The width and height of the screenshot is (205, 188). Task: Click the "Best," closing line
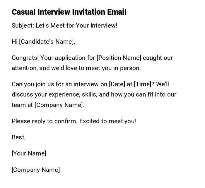click(19, 137)
